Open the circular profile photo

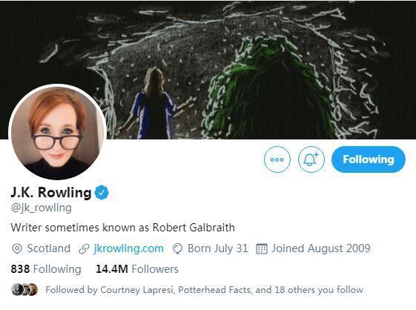58,132
